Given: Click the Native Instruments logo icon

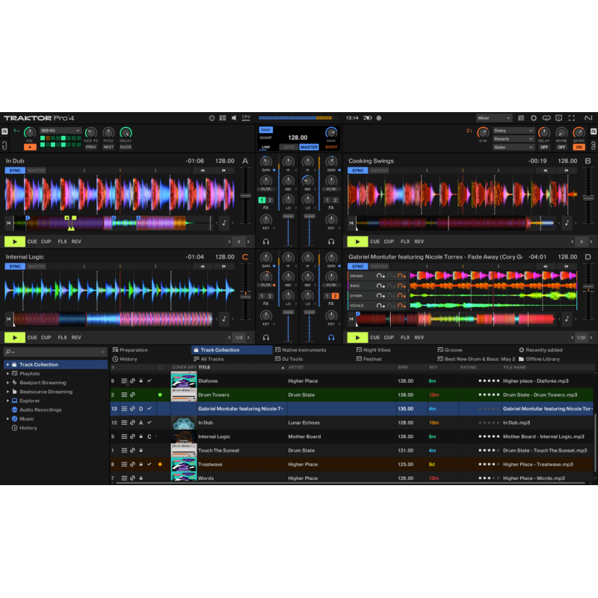Looking at the screenshot, I should coord(588,118).
